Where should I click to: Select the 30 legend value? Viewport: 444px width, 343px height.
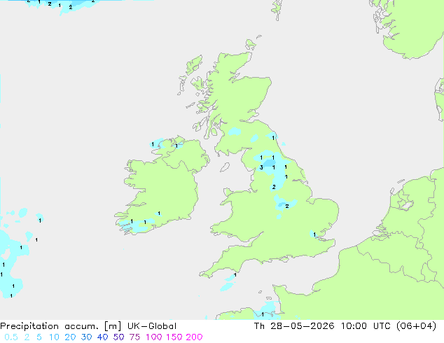point(86,337)
